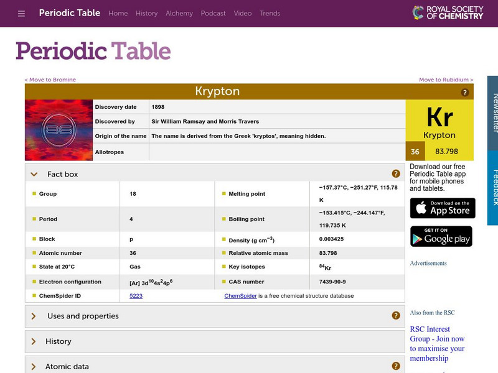Get the app via the Google Play badge
The image size is (498, 373).
[x=441, y=237]
